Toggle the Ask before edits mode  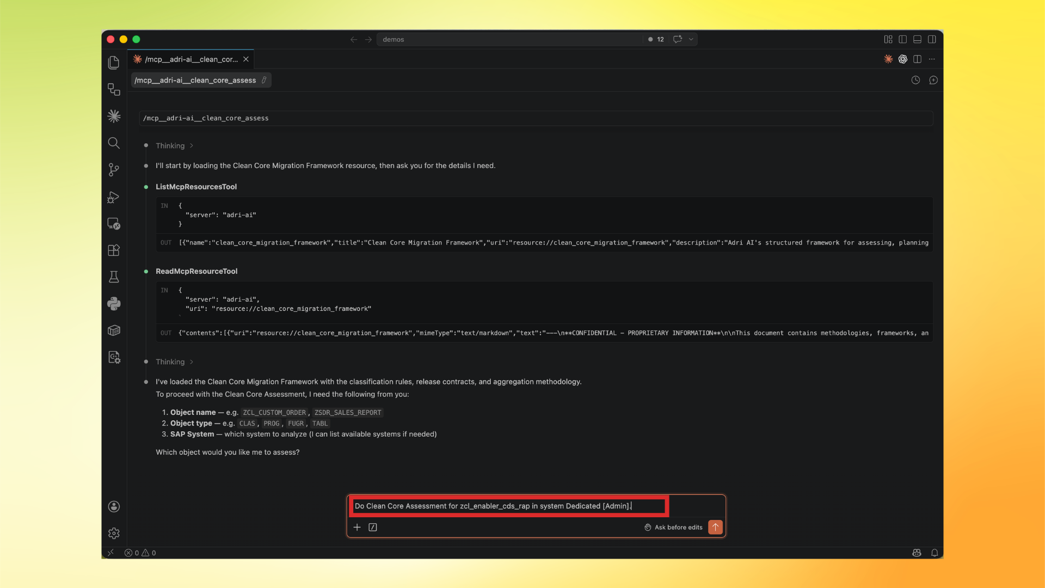[673, 527]
